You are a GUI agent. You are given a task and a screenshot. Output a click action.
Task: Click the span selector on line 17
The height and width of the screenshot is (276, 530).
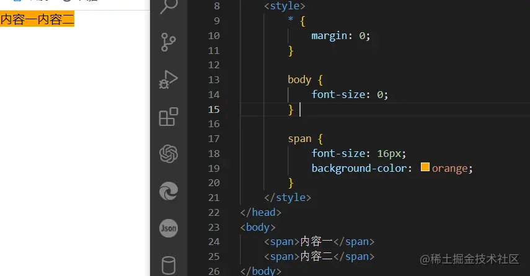pos(299,139)
